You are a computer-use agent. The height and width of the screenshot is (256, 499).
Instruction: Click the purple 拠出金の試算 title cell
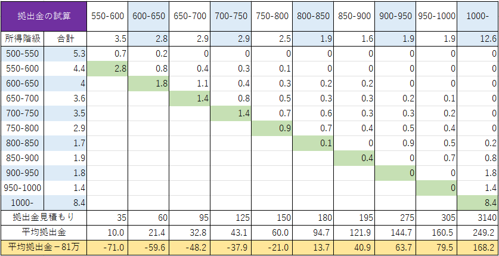coord(44,17)
